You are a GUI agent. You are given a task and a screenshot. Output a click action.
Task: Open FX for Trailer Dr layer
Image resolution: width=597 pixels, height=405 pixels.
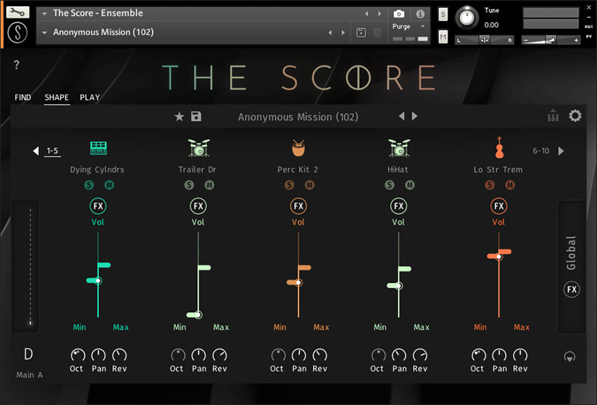198,206
